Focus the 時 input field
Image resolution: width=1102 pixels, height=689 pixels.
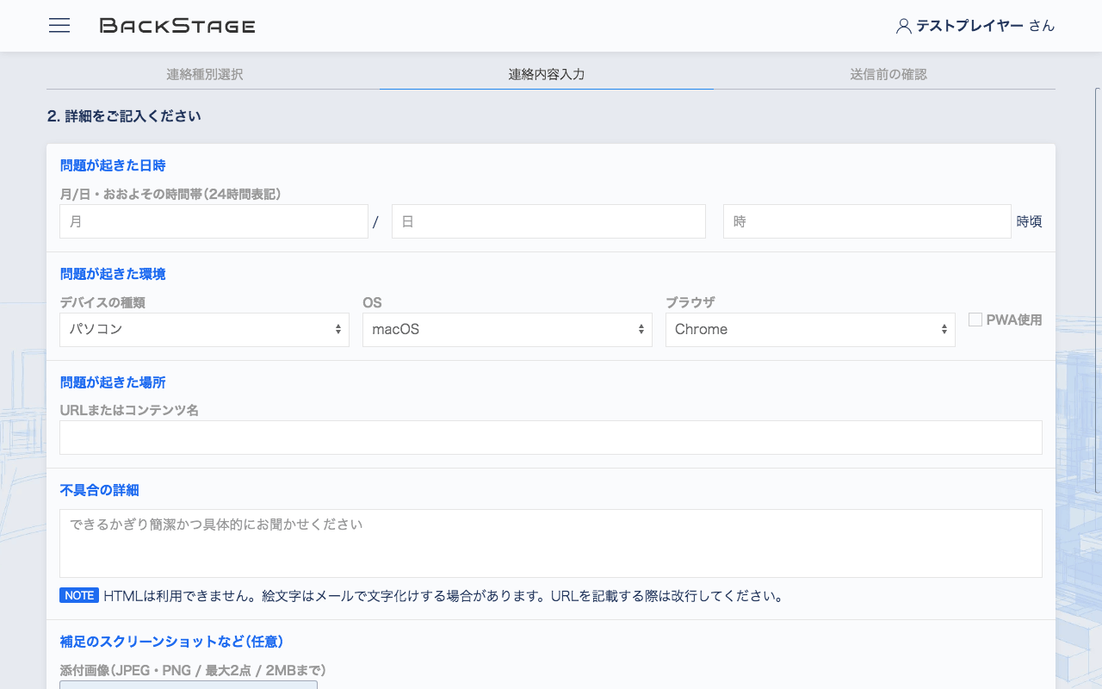point(867,221)
